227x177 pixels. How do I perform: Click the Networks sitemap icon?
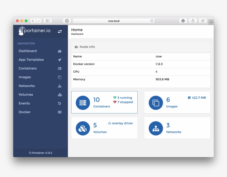click(x=60, y=86)
